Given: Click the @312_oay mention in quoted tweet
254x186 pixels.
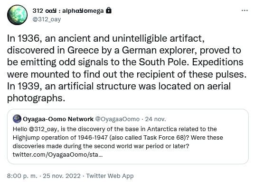Looking at the screenshot, I should tap(43, 129).
